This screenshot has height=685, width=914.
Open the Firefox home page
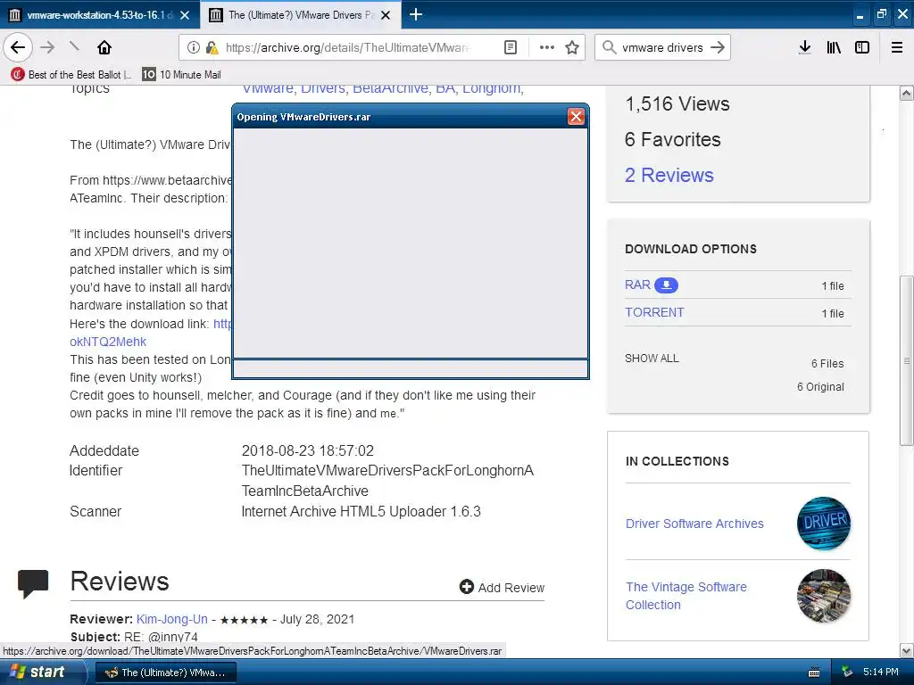point(104,47)
